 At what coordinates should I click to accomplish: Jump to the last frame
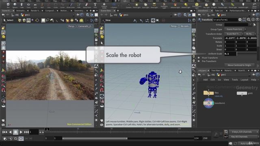click(x=26, y=132)
